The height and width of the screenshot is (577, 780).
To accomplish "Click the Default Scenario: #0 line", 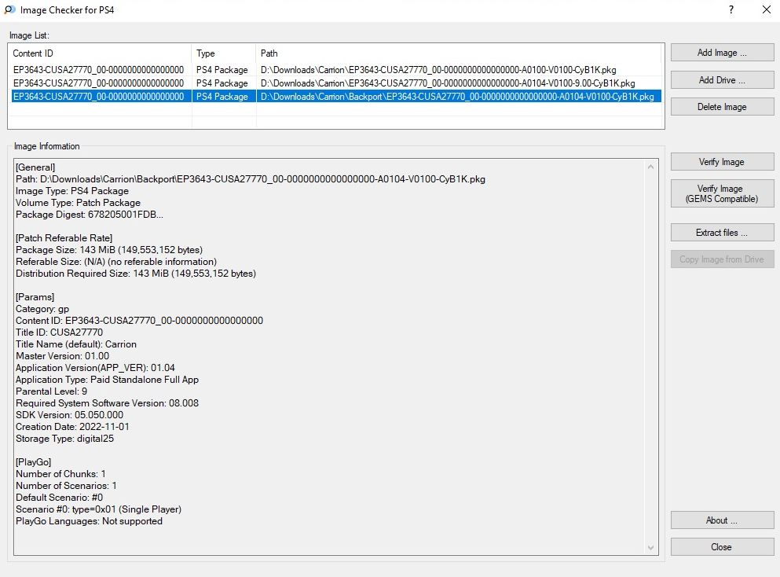I will (x=59, y=498).
